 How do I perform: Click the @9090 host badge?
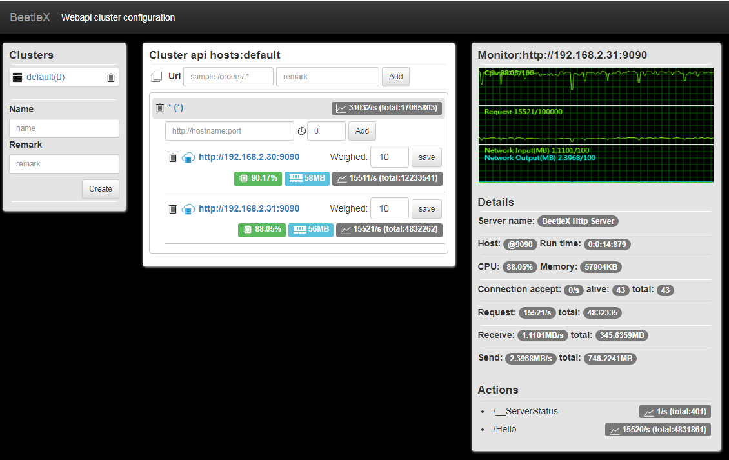coord(520,244)
